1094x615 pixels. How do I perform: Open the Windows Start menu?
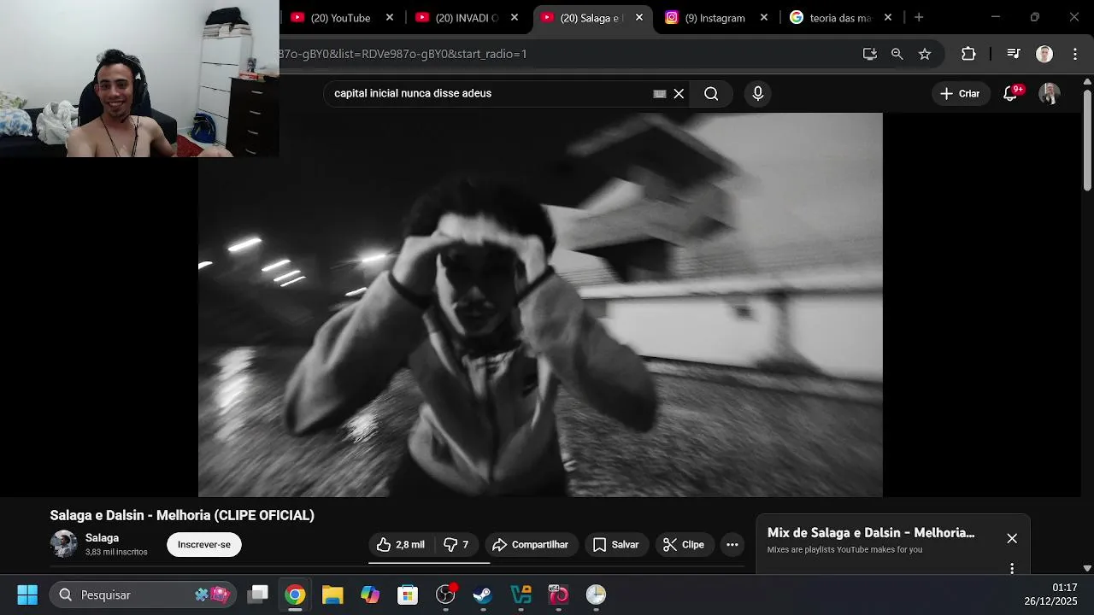coord(27,594)
